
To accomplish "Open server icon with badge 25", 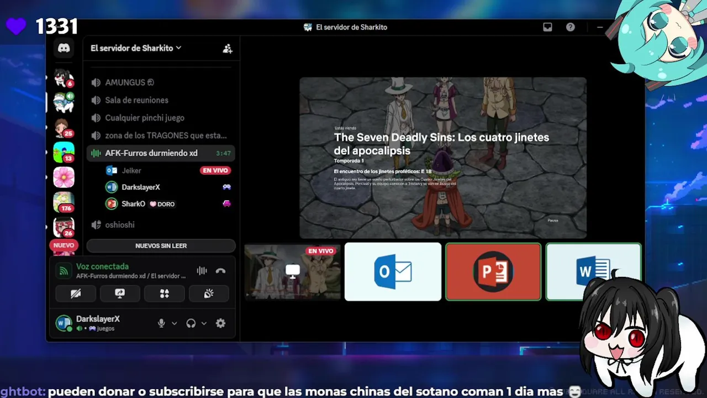I will (x=64, y=128).
